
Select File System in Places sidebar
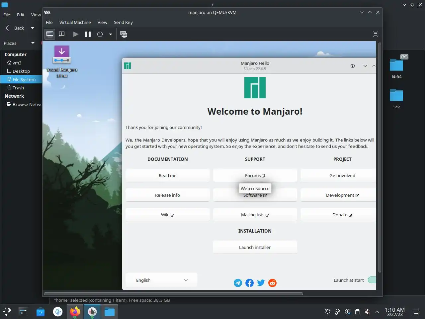click(x=21, y=79)
